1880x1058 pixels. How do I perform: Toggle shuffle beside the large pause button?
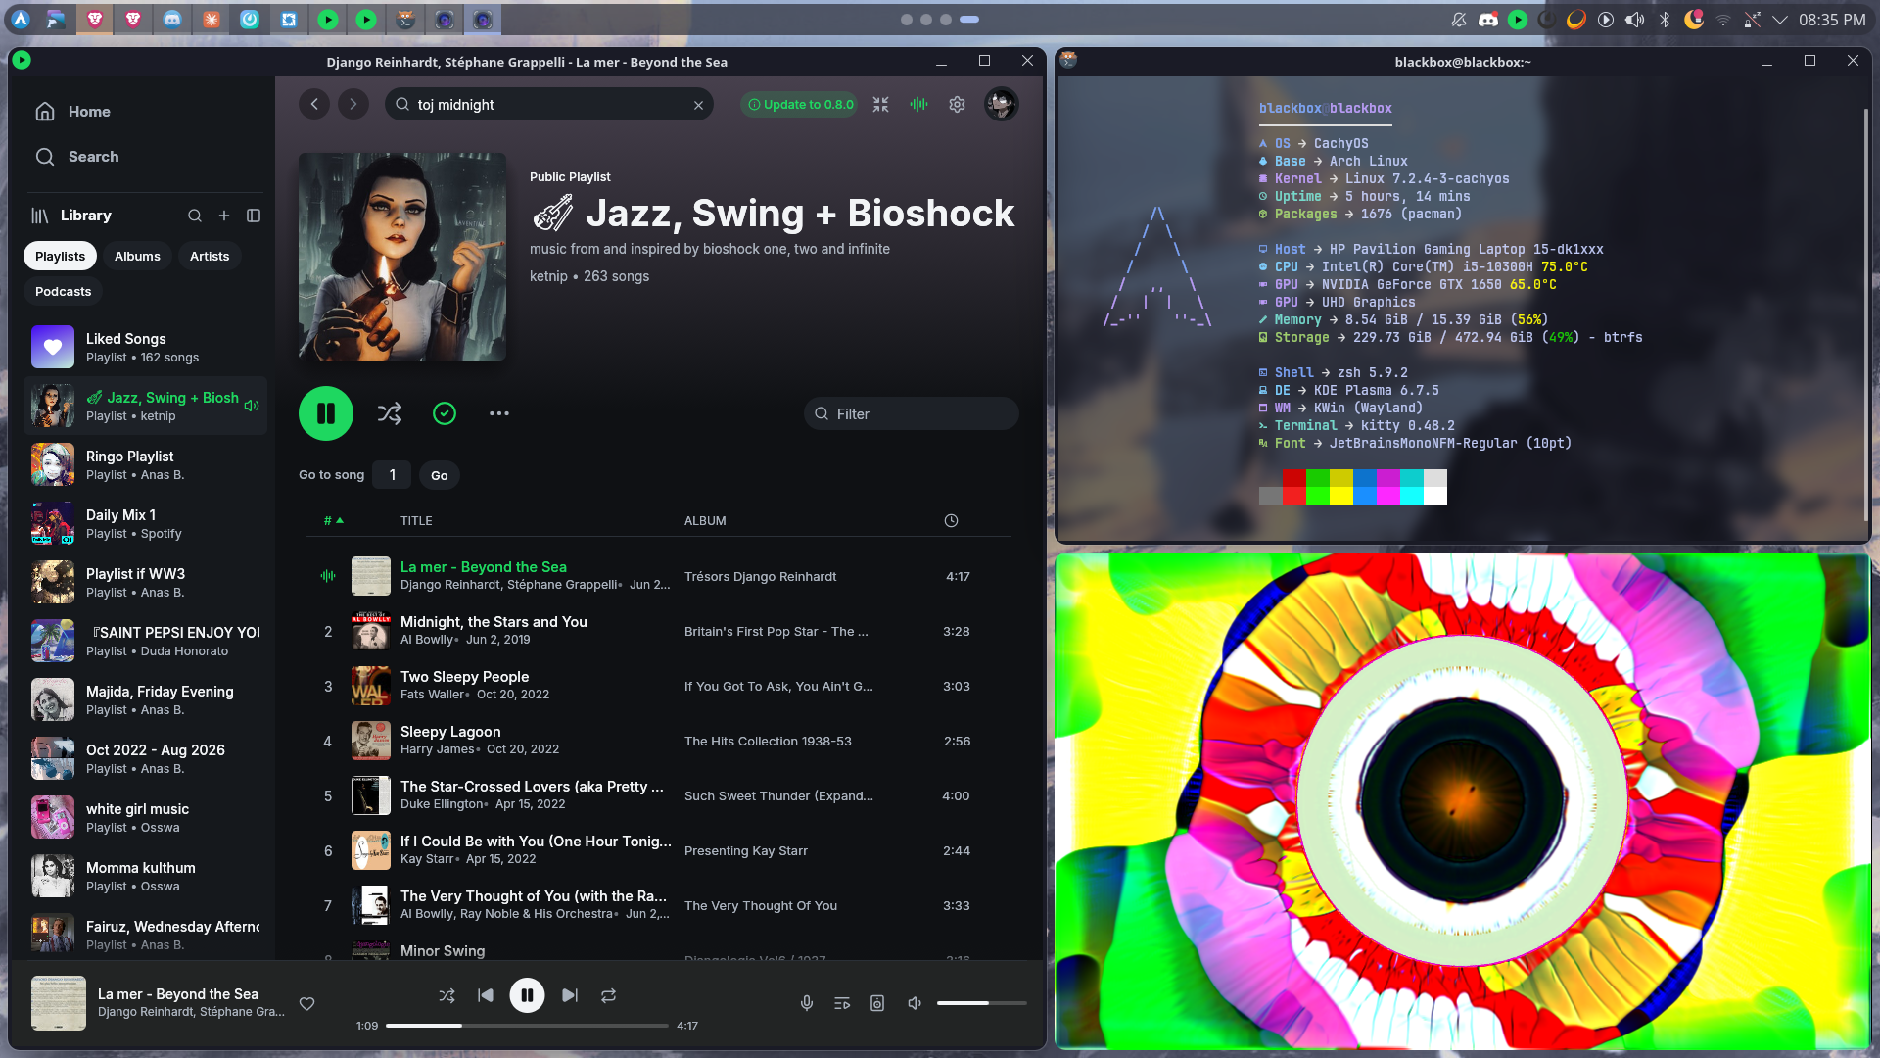click(x=390, y=413)
